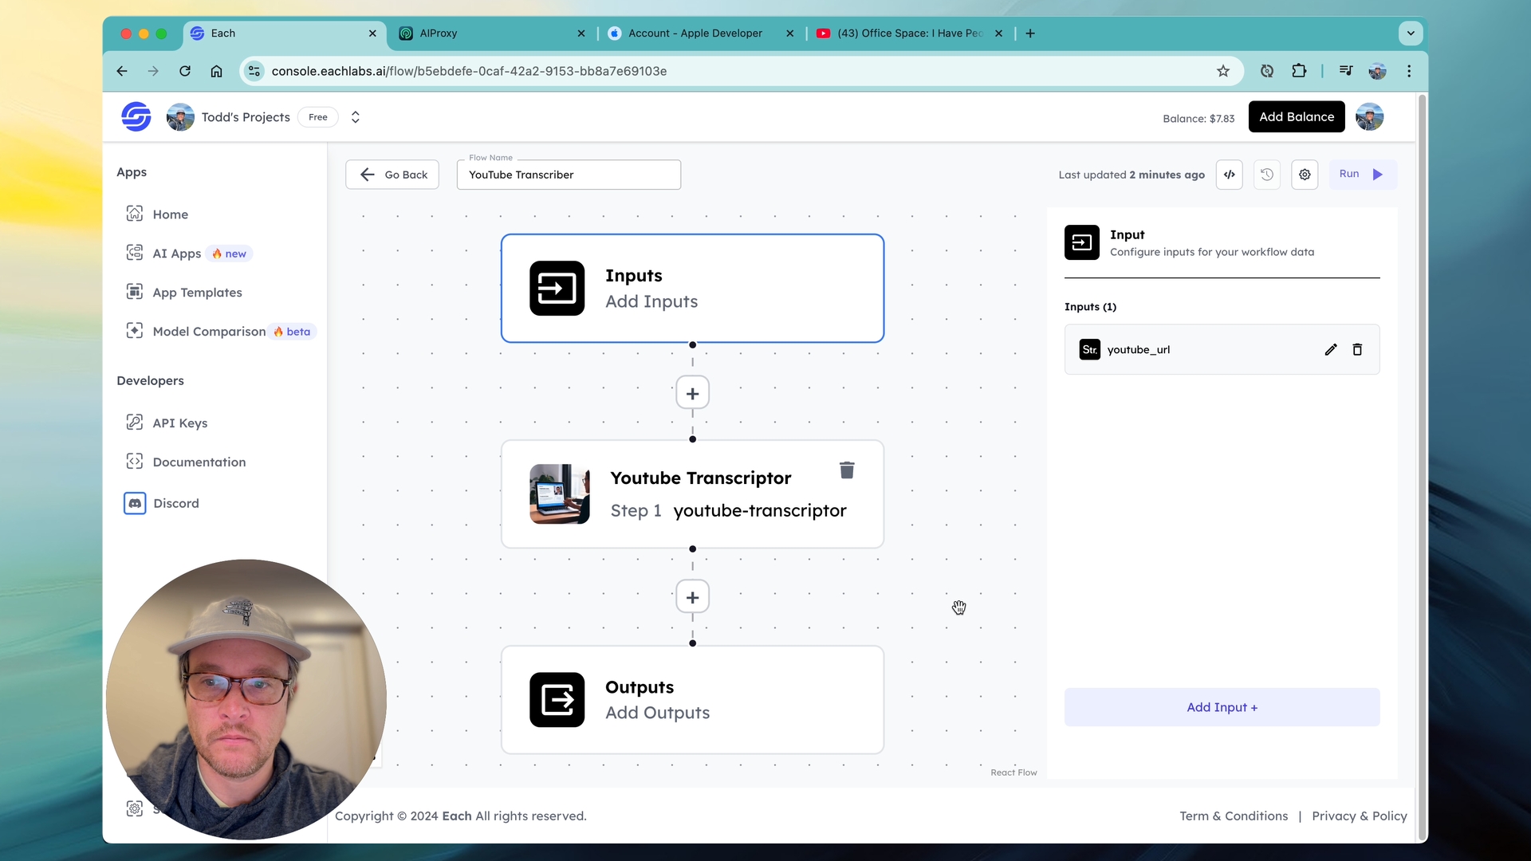Click the browser home button
Image resolution: width=1531 pixels, height=861 pixels.
[x=216, y=71]
